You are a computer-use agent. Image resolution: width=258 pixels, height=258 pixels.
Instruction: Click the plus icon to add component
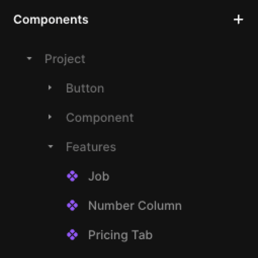click(238, 19)
